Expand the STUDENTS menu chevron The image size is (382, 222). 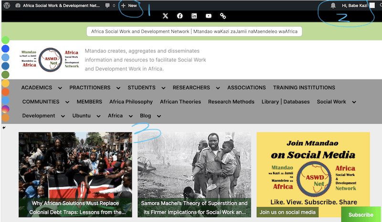pos(163,88)
